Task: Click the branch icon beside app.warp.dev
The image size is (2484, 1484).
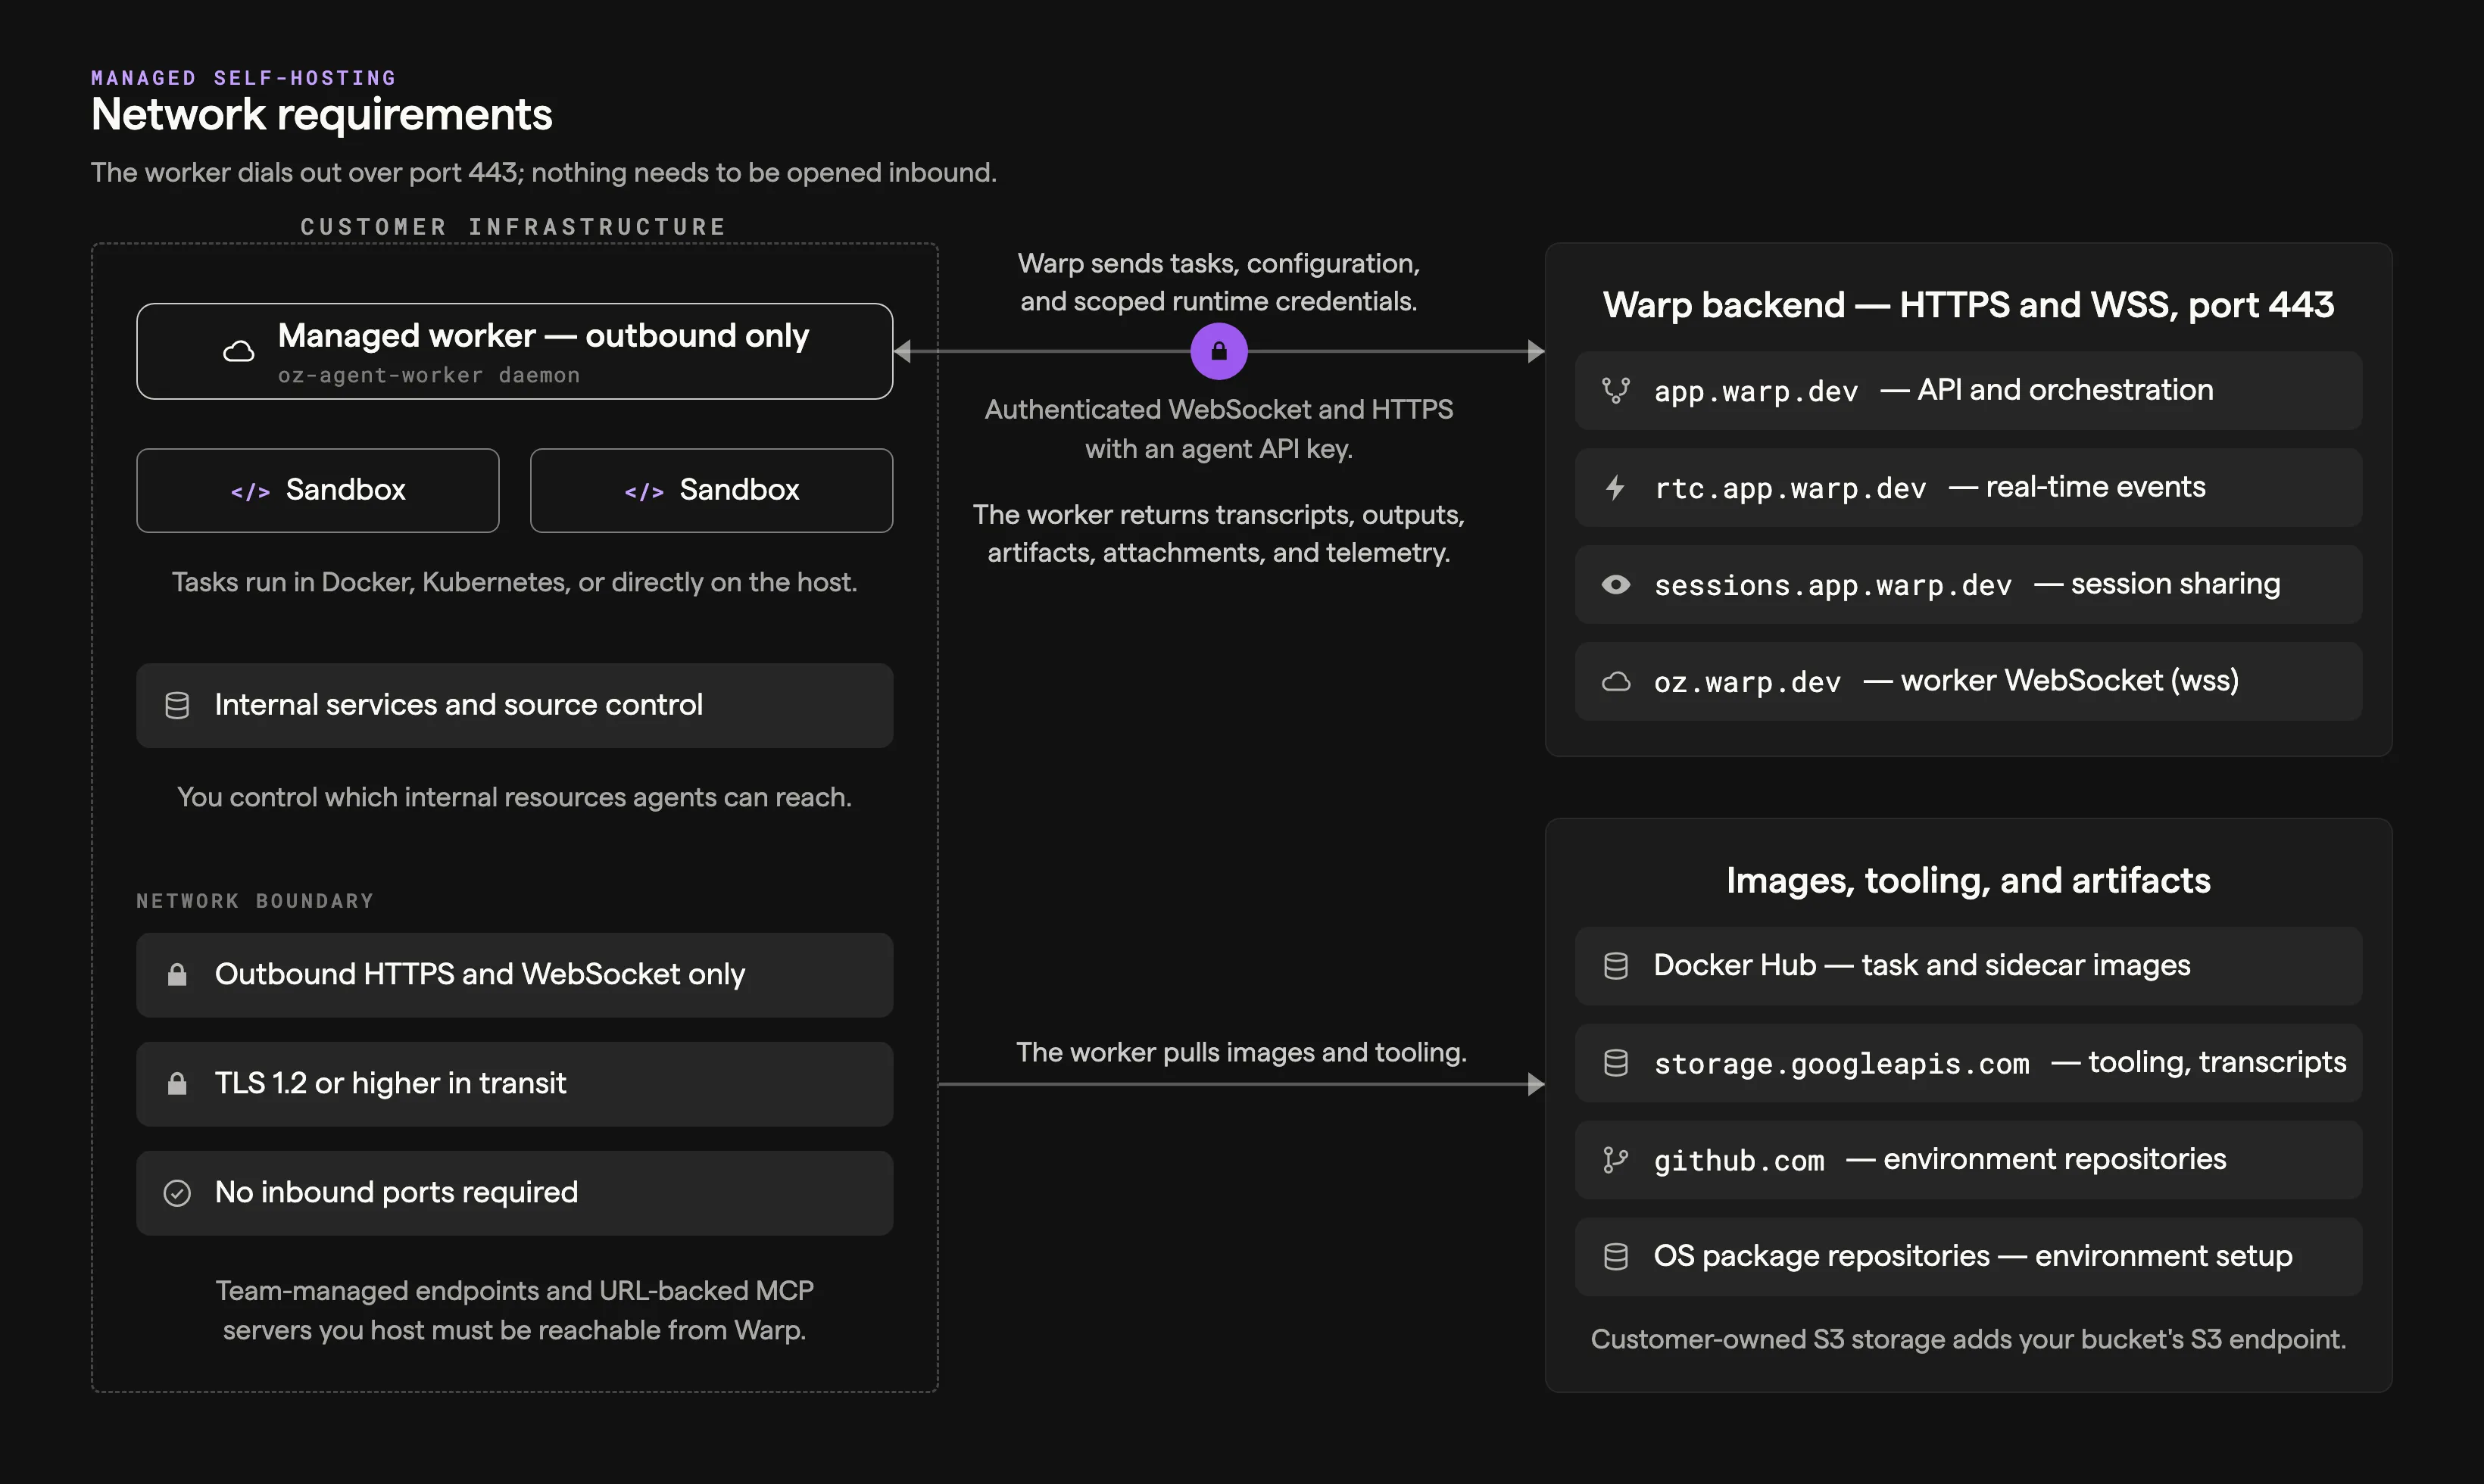Action: pos(1615,390)
